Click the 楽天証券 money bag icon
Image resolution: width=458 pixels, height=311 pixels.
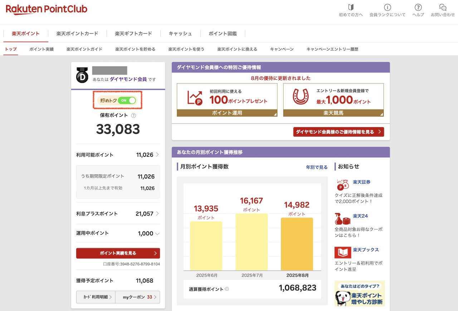(x=342, y=185)
